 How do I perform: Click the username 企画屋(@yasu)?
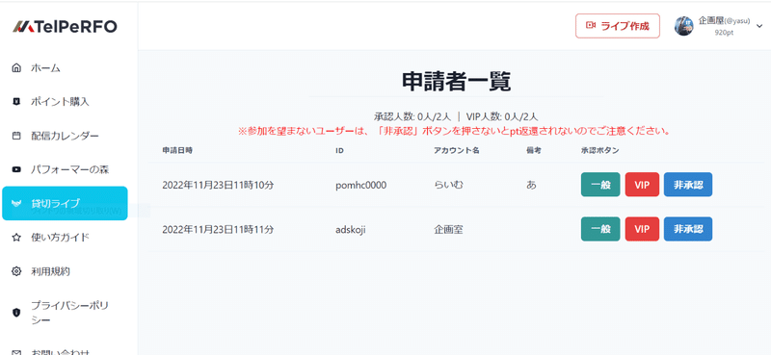click(x=724, y=20)
